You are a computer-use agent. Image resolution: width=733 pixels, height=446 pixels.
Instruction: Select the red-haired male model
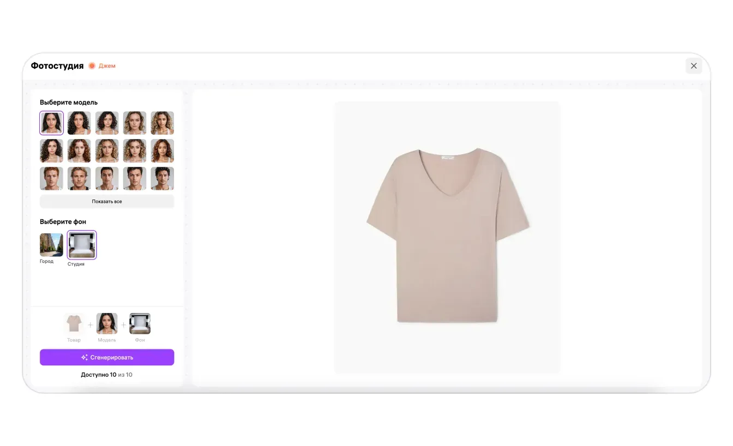click(x=51, y=179)
